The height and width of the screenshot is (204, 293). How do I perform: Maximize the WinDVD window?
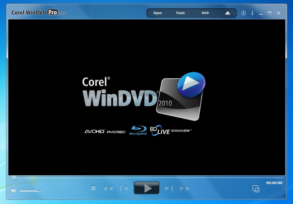pyautogui.click(x=270, y=13)
